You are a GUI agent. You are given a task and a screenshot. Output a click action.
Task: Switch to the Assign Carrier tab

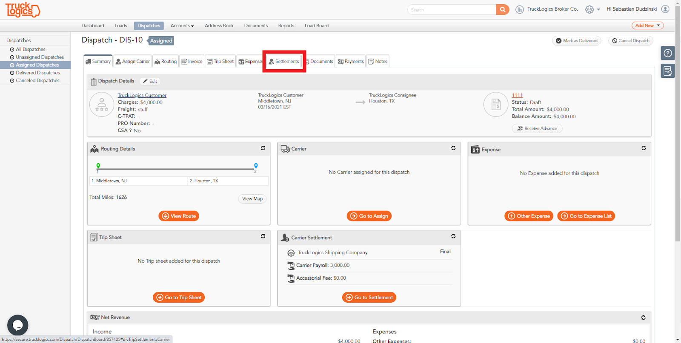[x=132, y=61]
